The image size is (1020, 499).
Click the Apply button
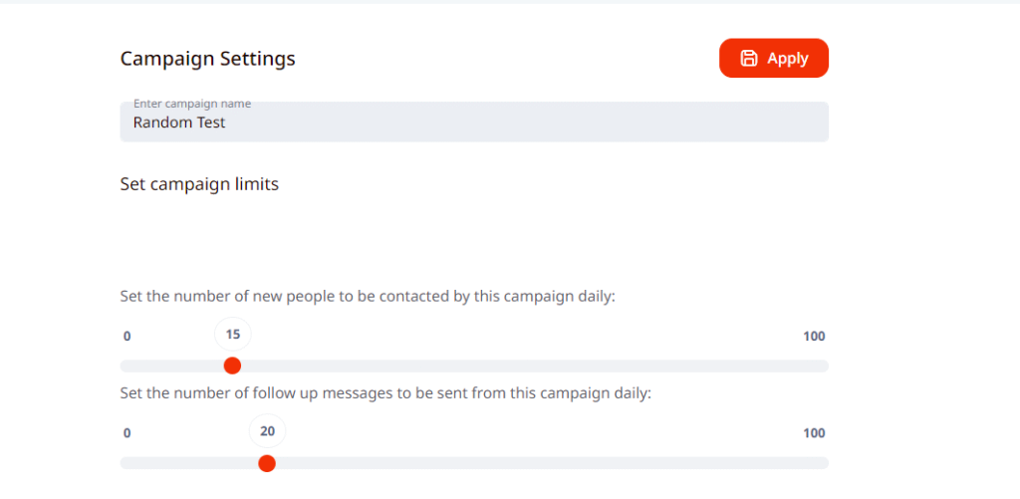pos(774,58)
